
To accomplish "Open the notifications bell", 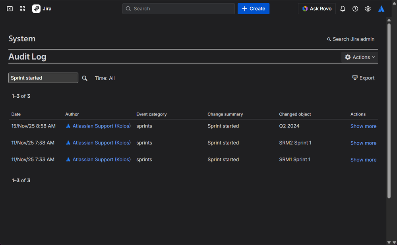I will (343, 9).
